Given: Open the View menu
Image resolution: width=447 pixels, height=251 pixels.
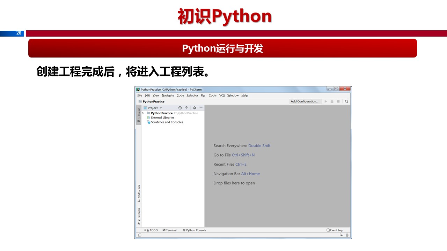Looking at the screenshot, I should point(156,96).
